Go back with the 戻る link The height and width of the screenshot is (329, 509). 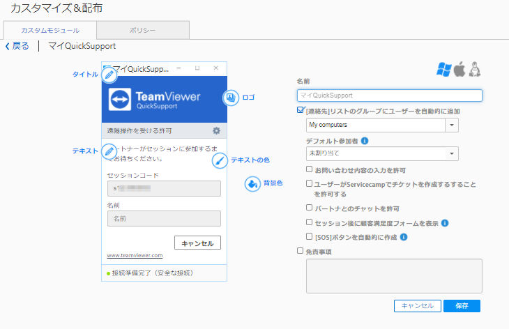(17, 46)
